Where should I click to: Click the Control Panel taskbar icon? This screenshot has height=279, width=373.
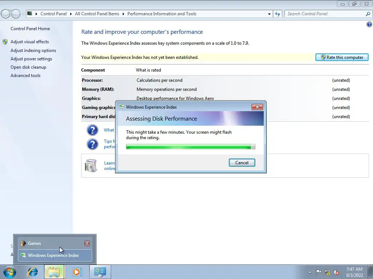[x=100, y=272]
